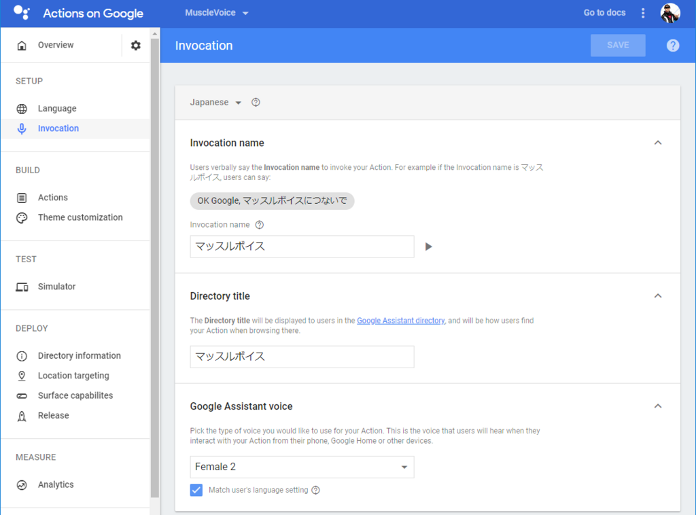Click the Invocation microphone icon
The image size is (696, 515).
pos(22,128)
